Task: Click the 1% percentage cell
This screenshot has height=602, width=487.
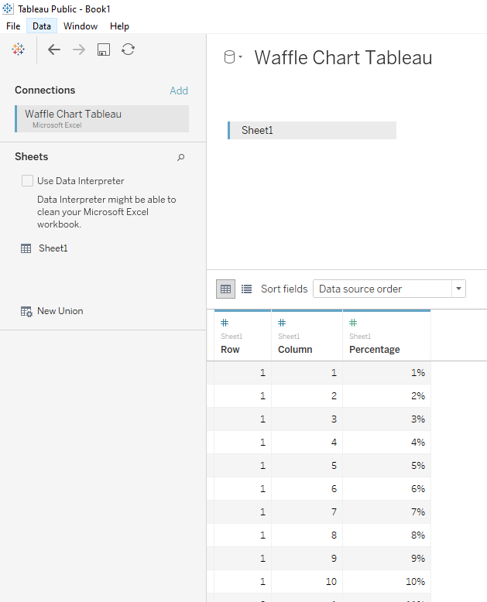Action: point(386,373)
